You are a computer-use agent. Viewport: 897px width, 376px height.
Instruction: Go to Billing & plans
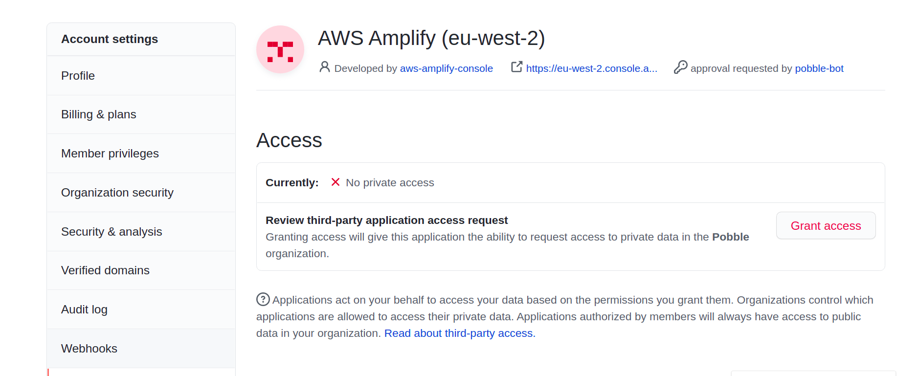click(98, 114)
